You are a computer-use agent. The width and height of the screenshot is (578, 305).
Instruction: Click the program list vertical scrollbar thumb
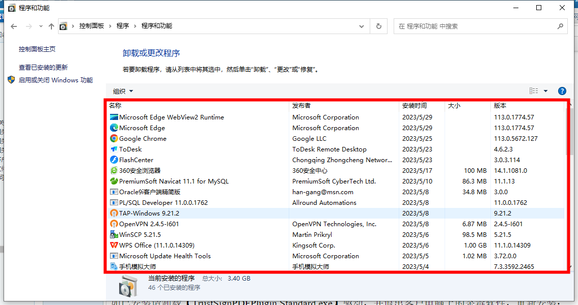tap(569, 131)
